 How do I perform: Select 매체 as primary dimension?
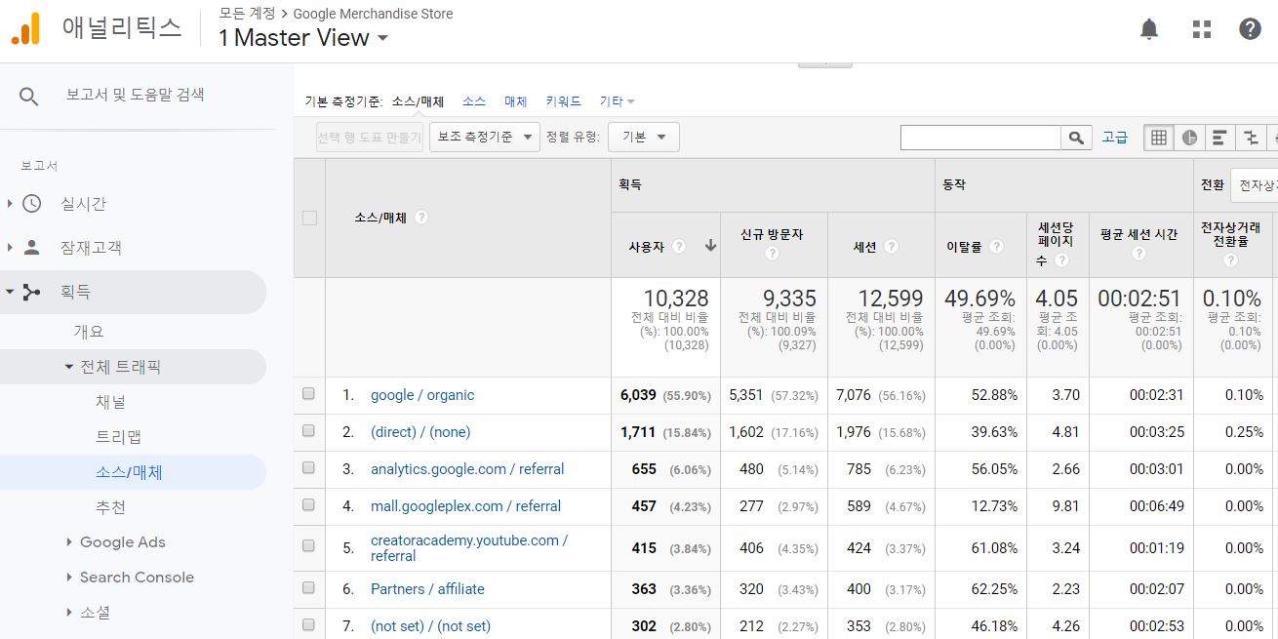tap(516, 101)
